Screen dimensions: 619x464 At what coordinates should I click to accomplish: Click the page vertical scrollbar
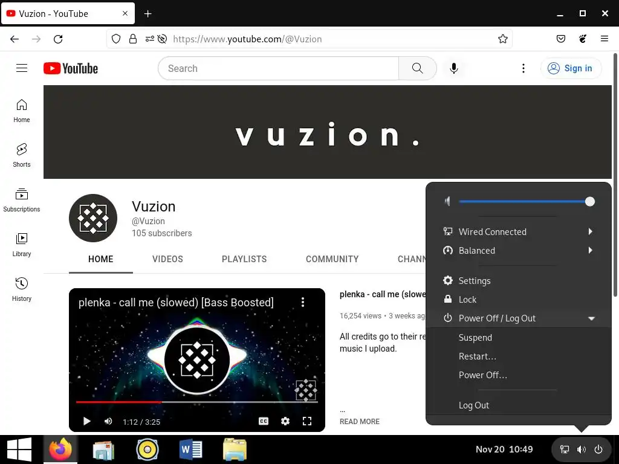(x=615, y=176)
